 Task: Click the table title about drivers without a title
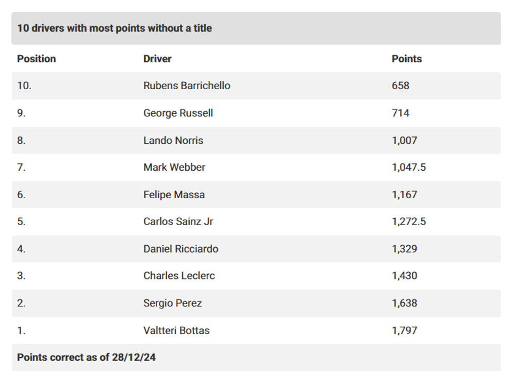click(x=114, y=28)
